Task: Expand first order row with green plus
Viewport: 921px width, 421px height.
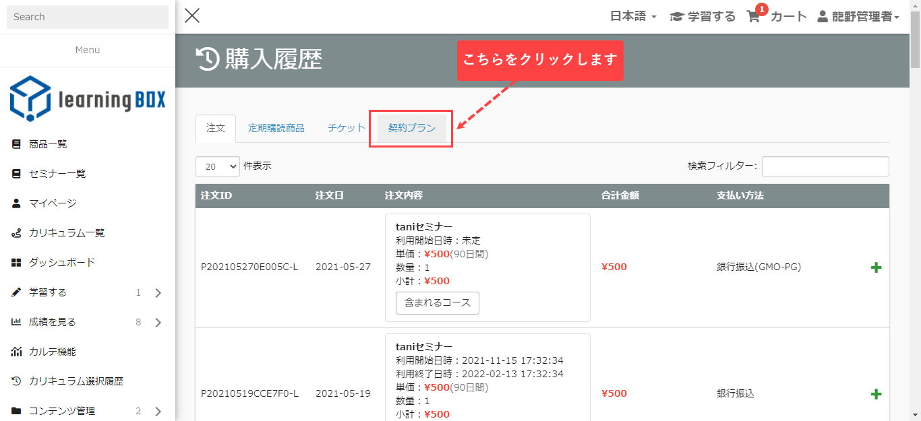Action: pyautogui.click(x=876, y=268)
